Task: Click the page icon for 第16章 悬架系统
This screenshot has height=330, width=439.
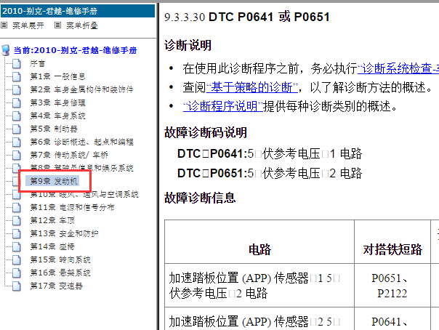Action: point(17,273)
